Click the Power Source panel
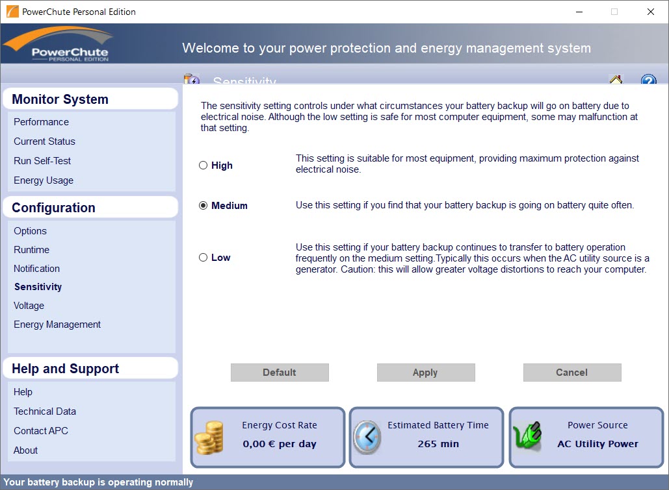The width and height of the screenshot is (669, 490). (586, 437)
